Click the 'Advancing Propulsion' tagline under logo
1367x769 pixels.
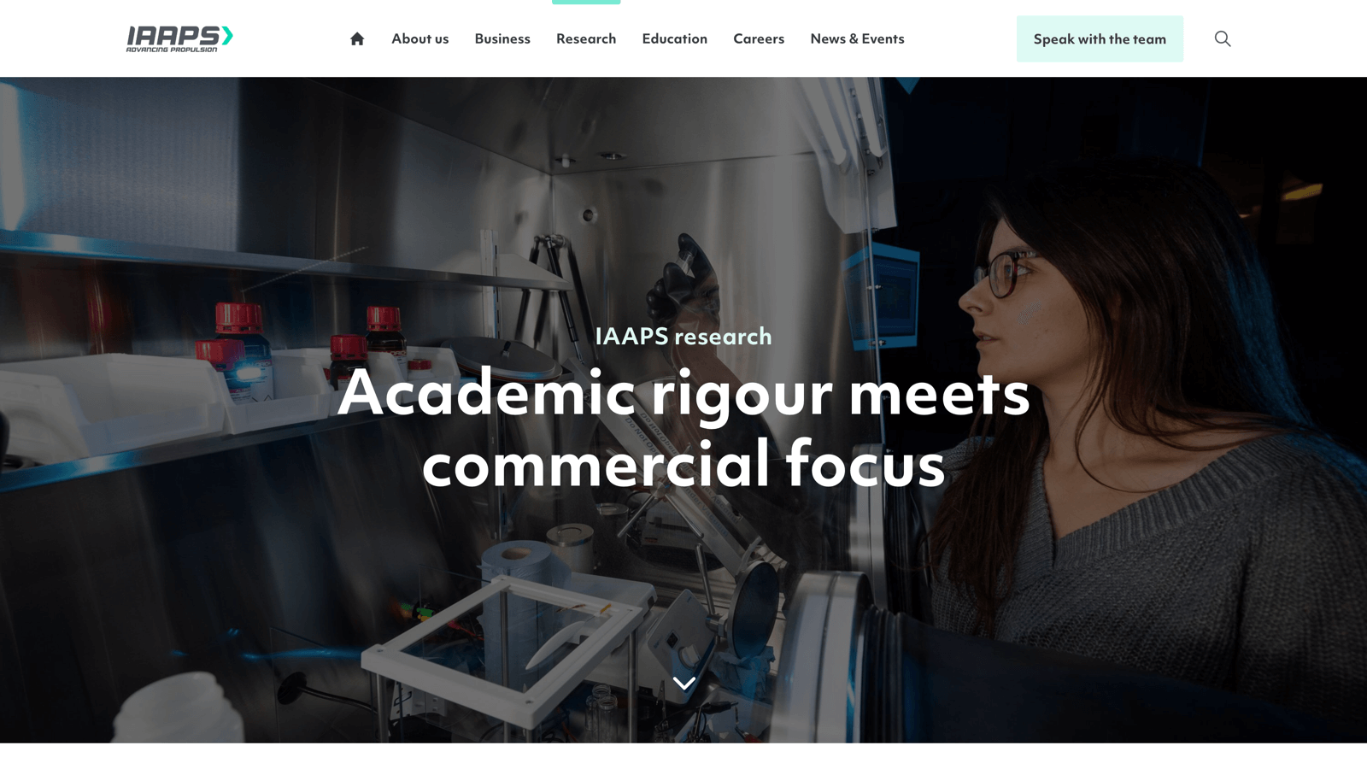pos(172,50)
